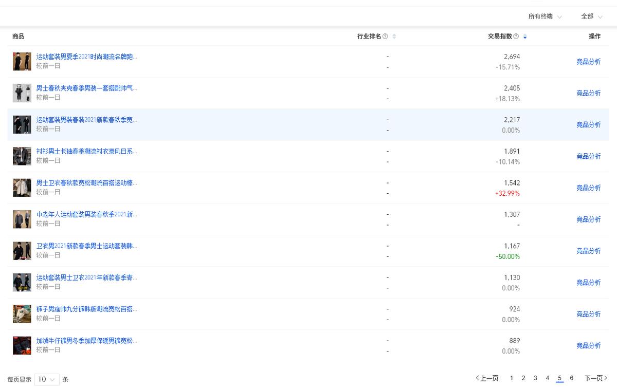Click the help icon next to 行业排名
The height and width of the screenshot is (389, 617).
point(385,36)
